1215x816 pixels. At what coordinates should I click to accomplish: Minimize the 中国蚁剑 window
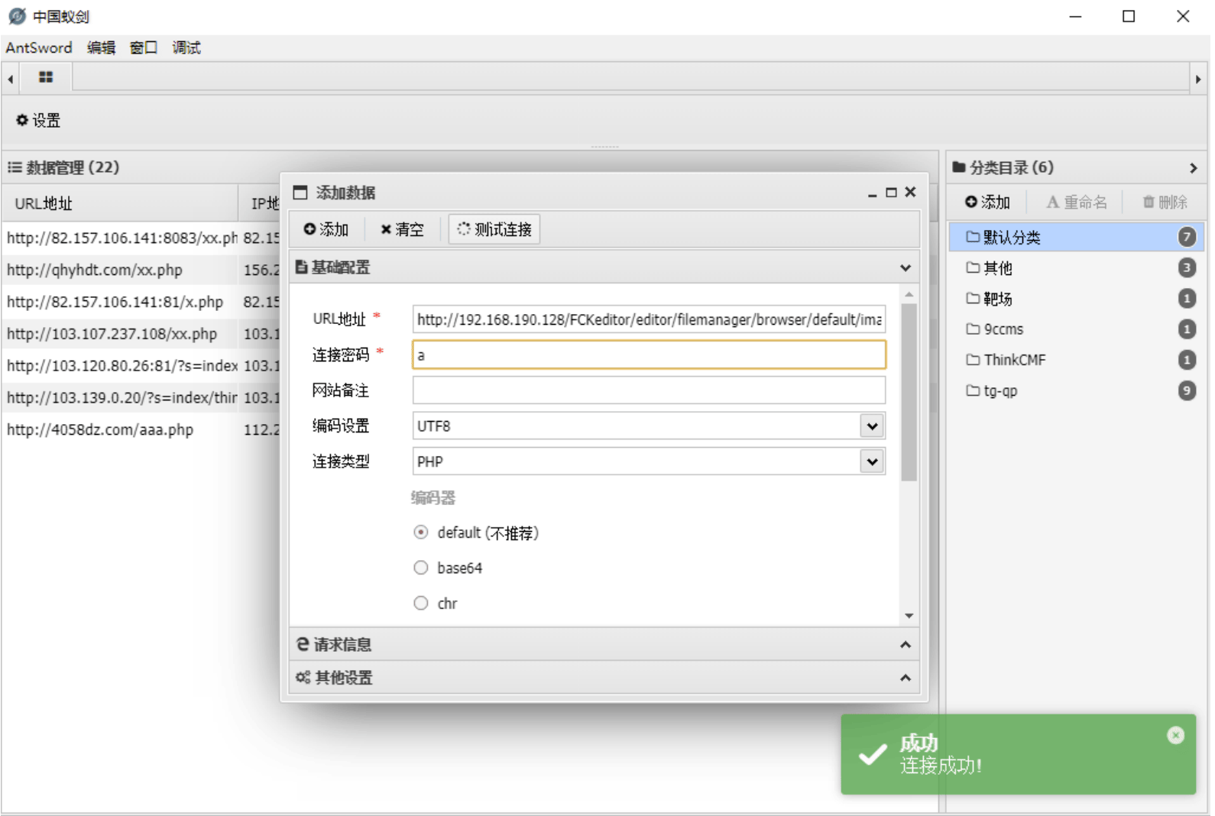tap(1075, 16)
